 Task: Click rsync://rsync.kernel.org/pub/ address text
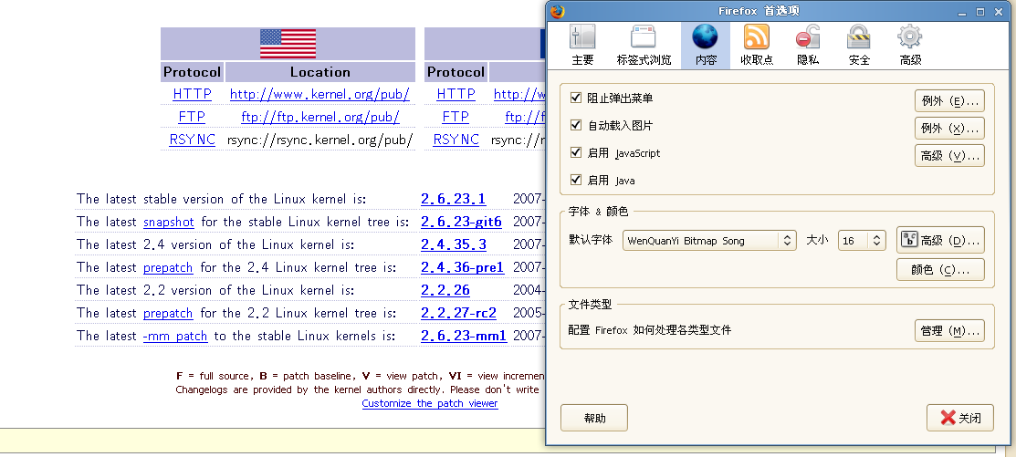tap(320, 140)
